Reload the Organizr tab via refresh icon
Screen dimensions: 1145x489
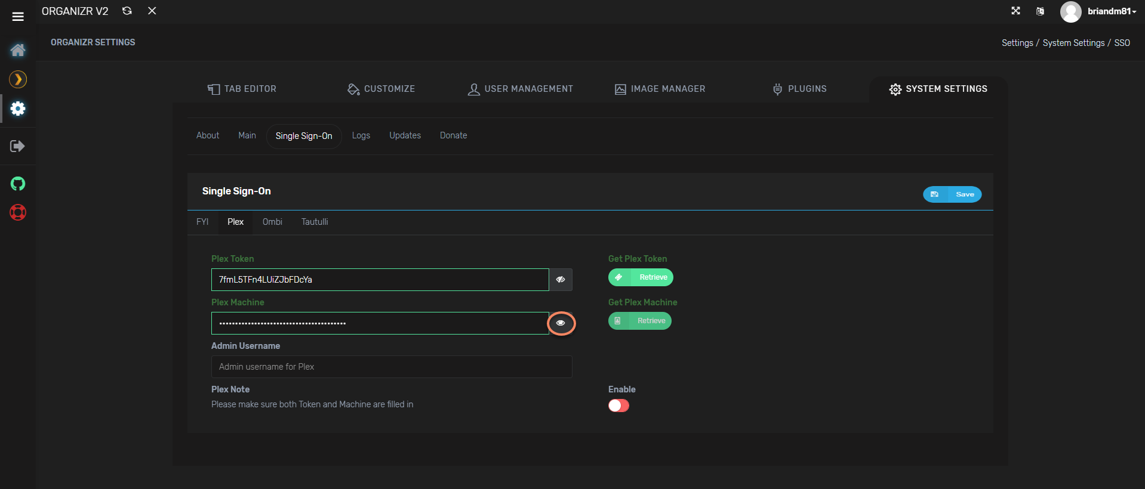[127, 11]
